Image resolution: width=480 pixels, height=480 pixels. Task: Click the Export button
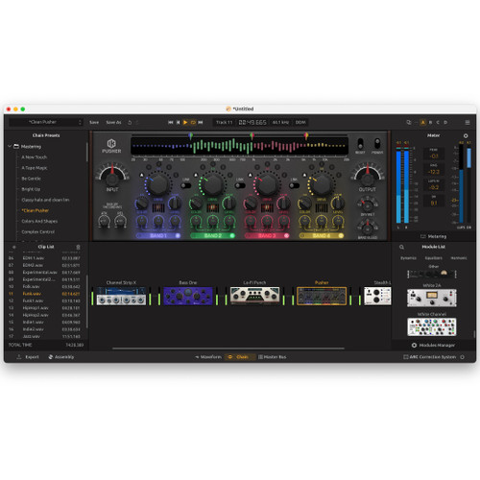tap(28, 357)
